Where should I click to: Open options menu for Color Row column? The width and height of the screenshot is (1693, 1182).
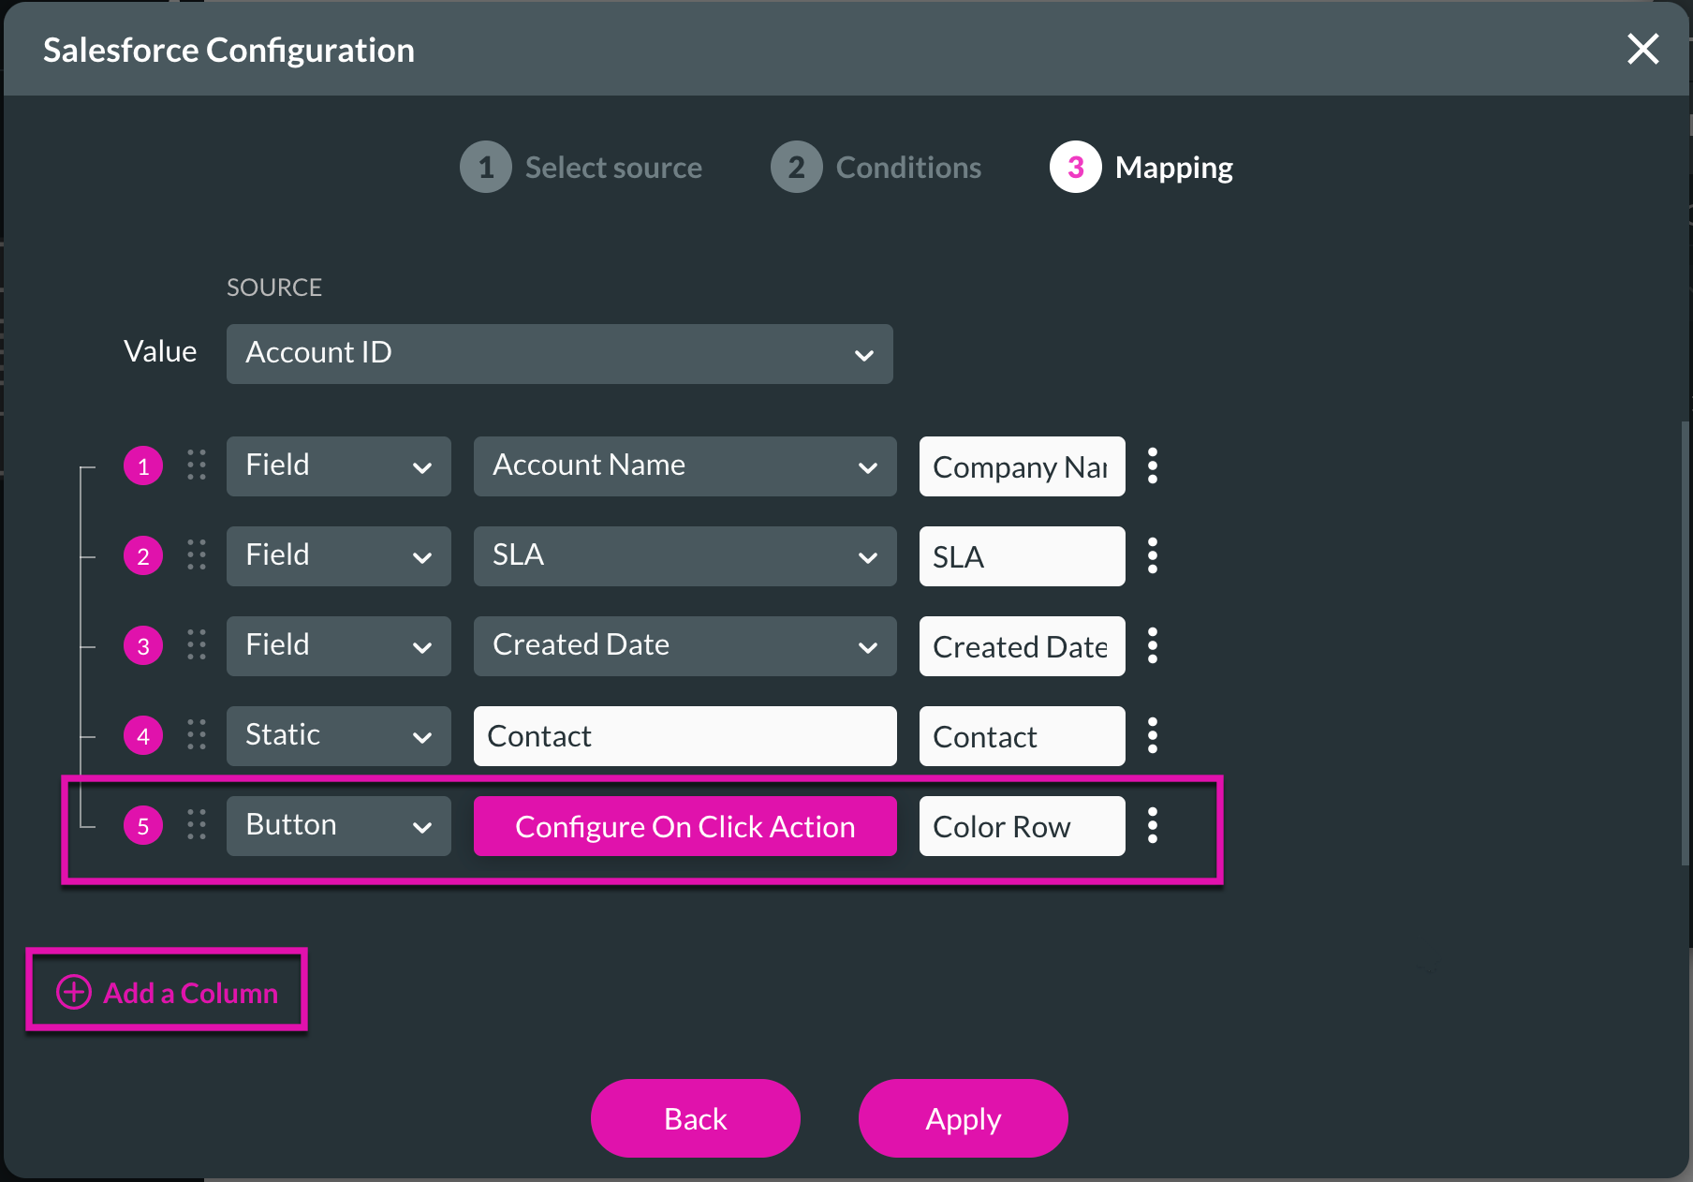pos(1153,825)
